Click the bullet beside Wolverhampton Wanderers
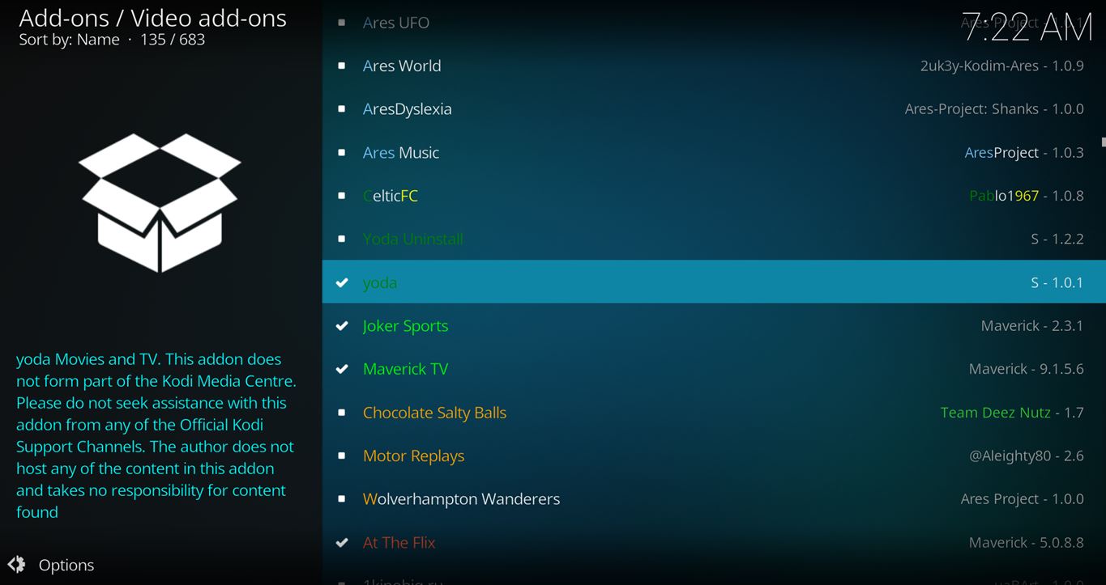This screenshot has height=585, width=1106. click(342, 499)
